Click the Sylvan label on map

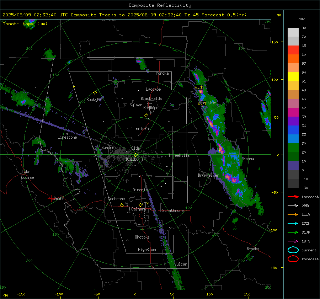coord(136,105)
